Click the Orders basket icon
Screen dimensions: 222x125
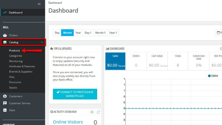[x=5, y=35]
